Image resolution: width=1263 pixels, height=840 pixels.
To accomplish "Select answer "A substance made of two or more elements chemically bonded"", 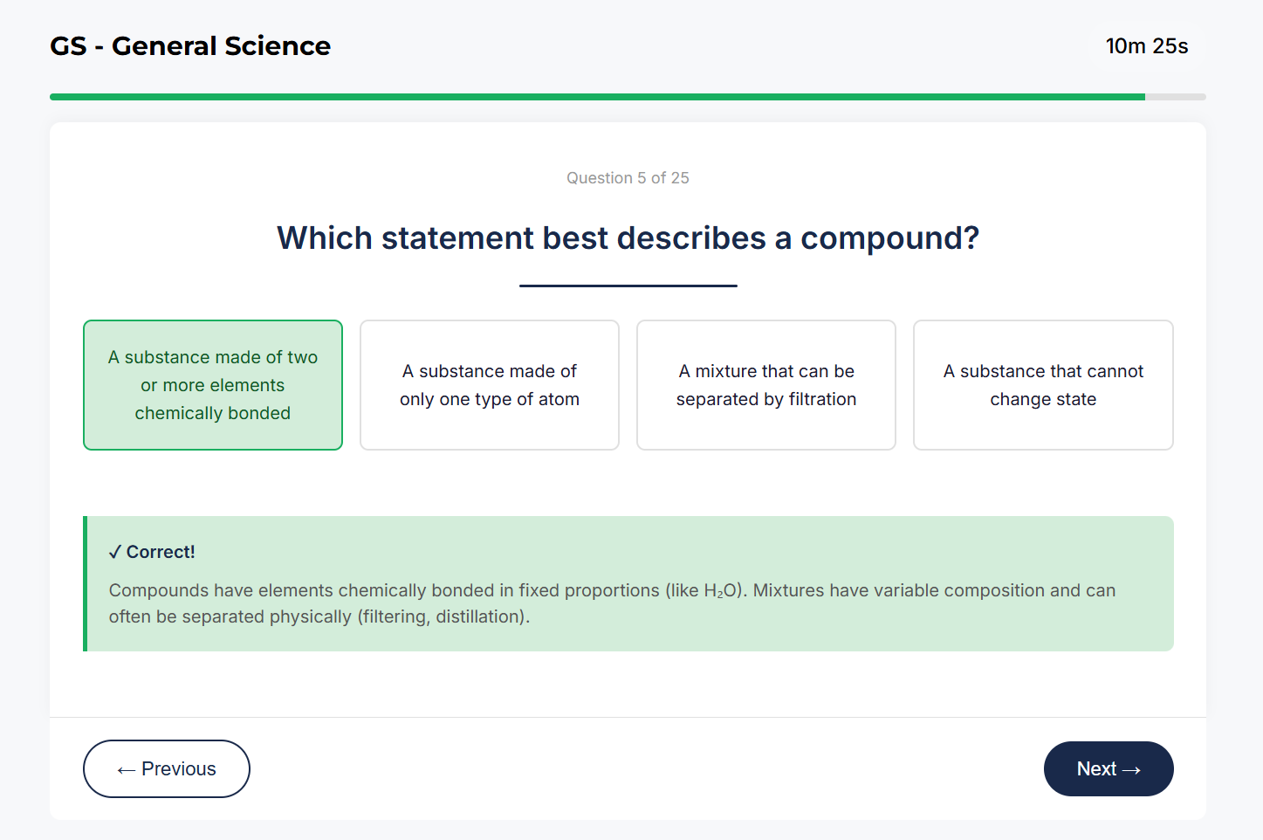I will point(212,384).
